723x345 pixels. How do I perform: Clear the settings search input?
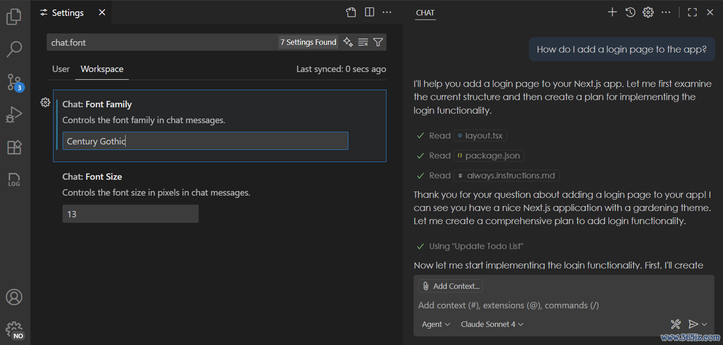click(363, 43)
